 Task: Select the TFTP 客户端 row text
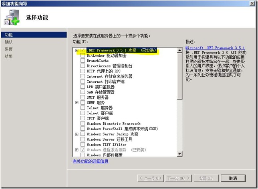[98, 118]
